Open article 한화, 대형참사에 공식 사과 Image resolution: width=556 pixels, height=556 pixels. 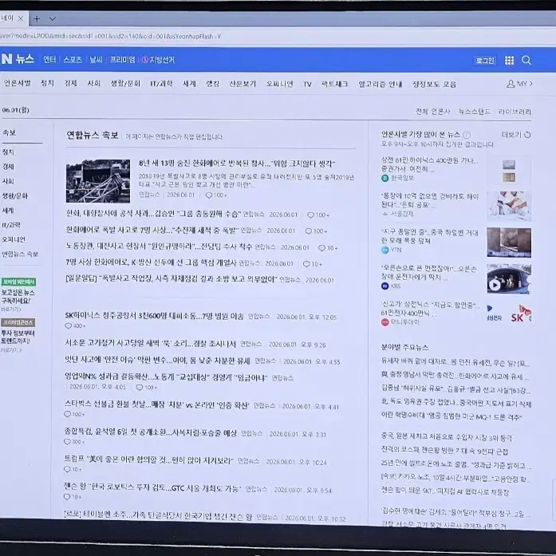(153, 214)
